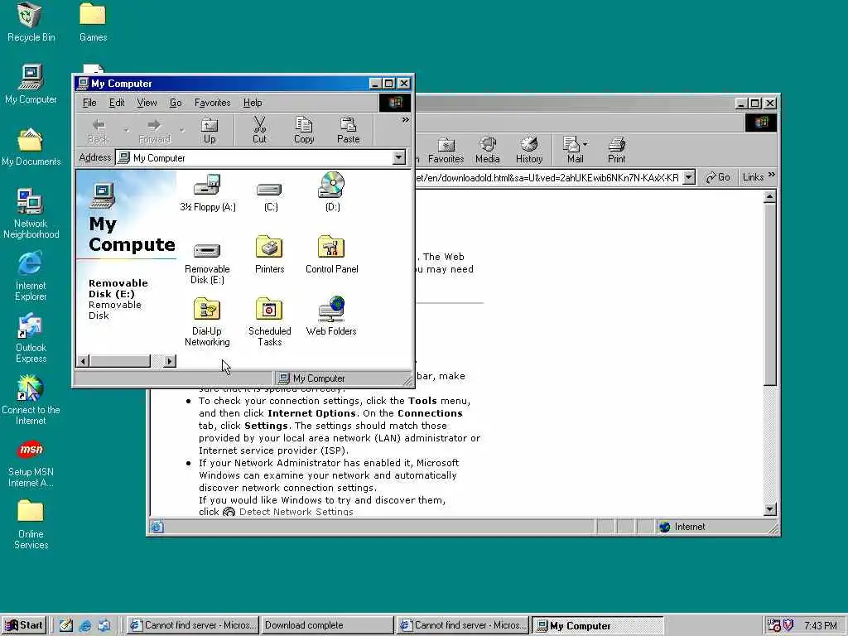This screenshot has width=848, height=636.
Task: Select the Setup MSN Internet Access icon
Action: pos(31,462)
